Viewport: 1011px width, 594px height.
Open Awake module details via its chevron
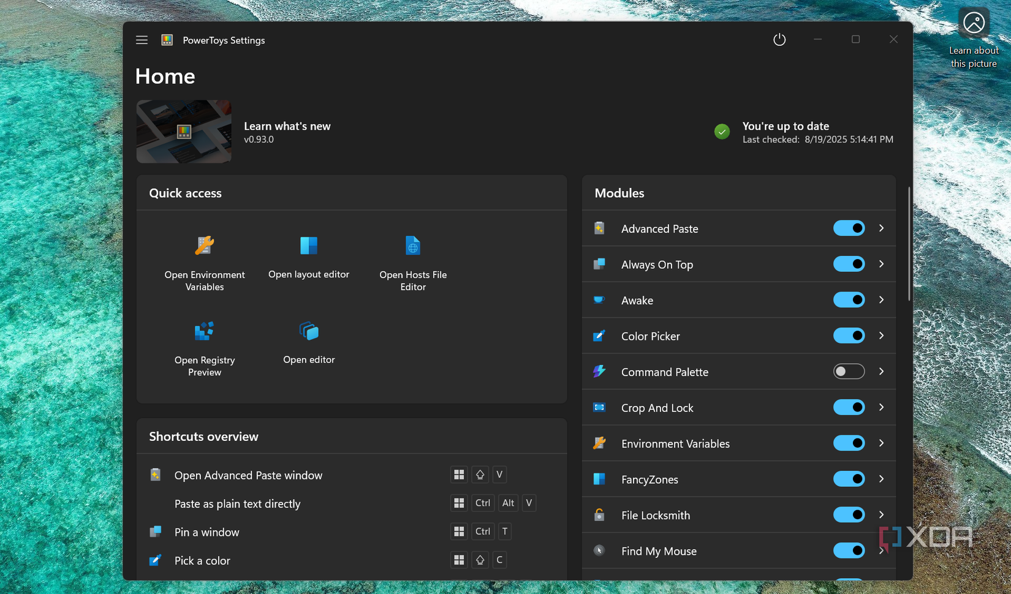tap(881, 299)
